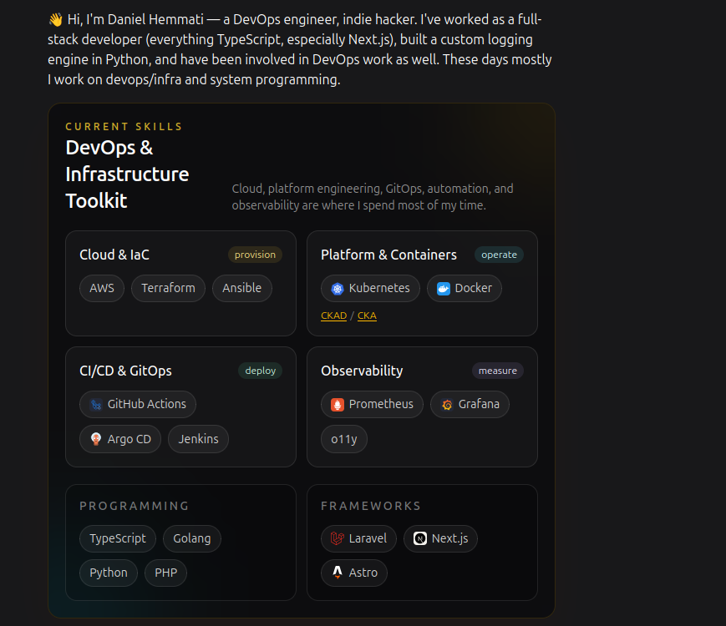Image resolution: width=726 pixels, height=626 pixels.
Task: Click the Grafana logo icon
Action: 447,405
